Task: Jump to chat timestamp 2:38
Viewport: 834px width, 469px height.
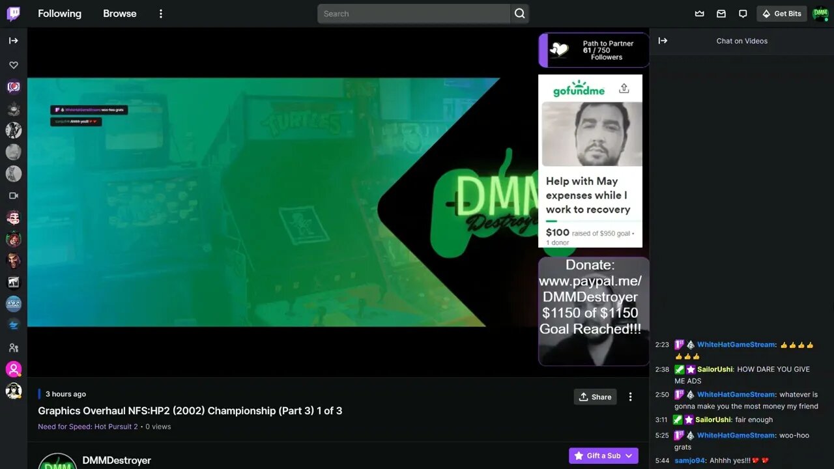Action: pyautogui.click(x=662, y=369)
